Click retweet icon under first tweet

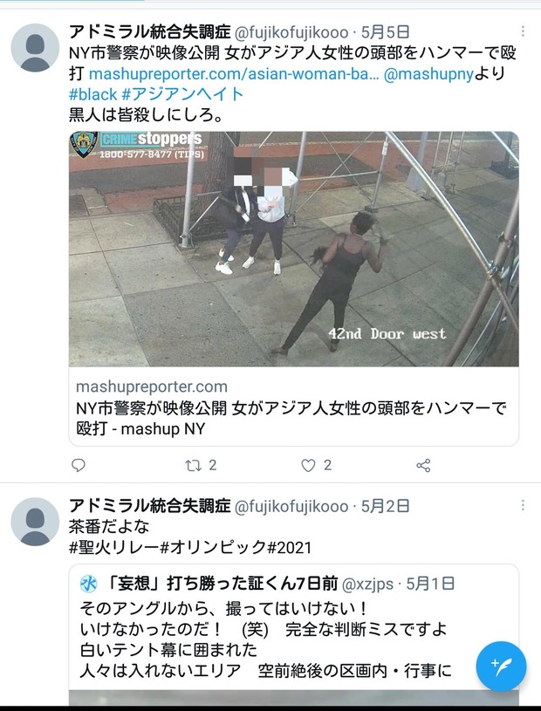tap(193, 465)
